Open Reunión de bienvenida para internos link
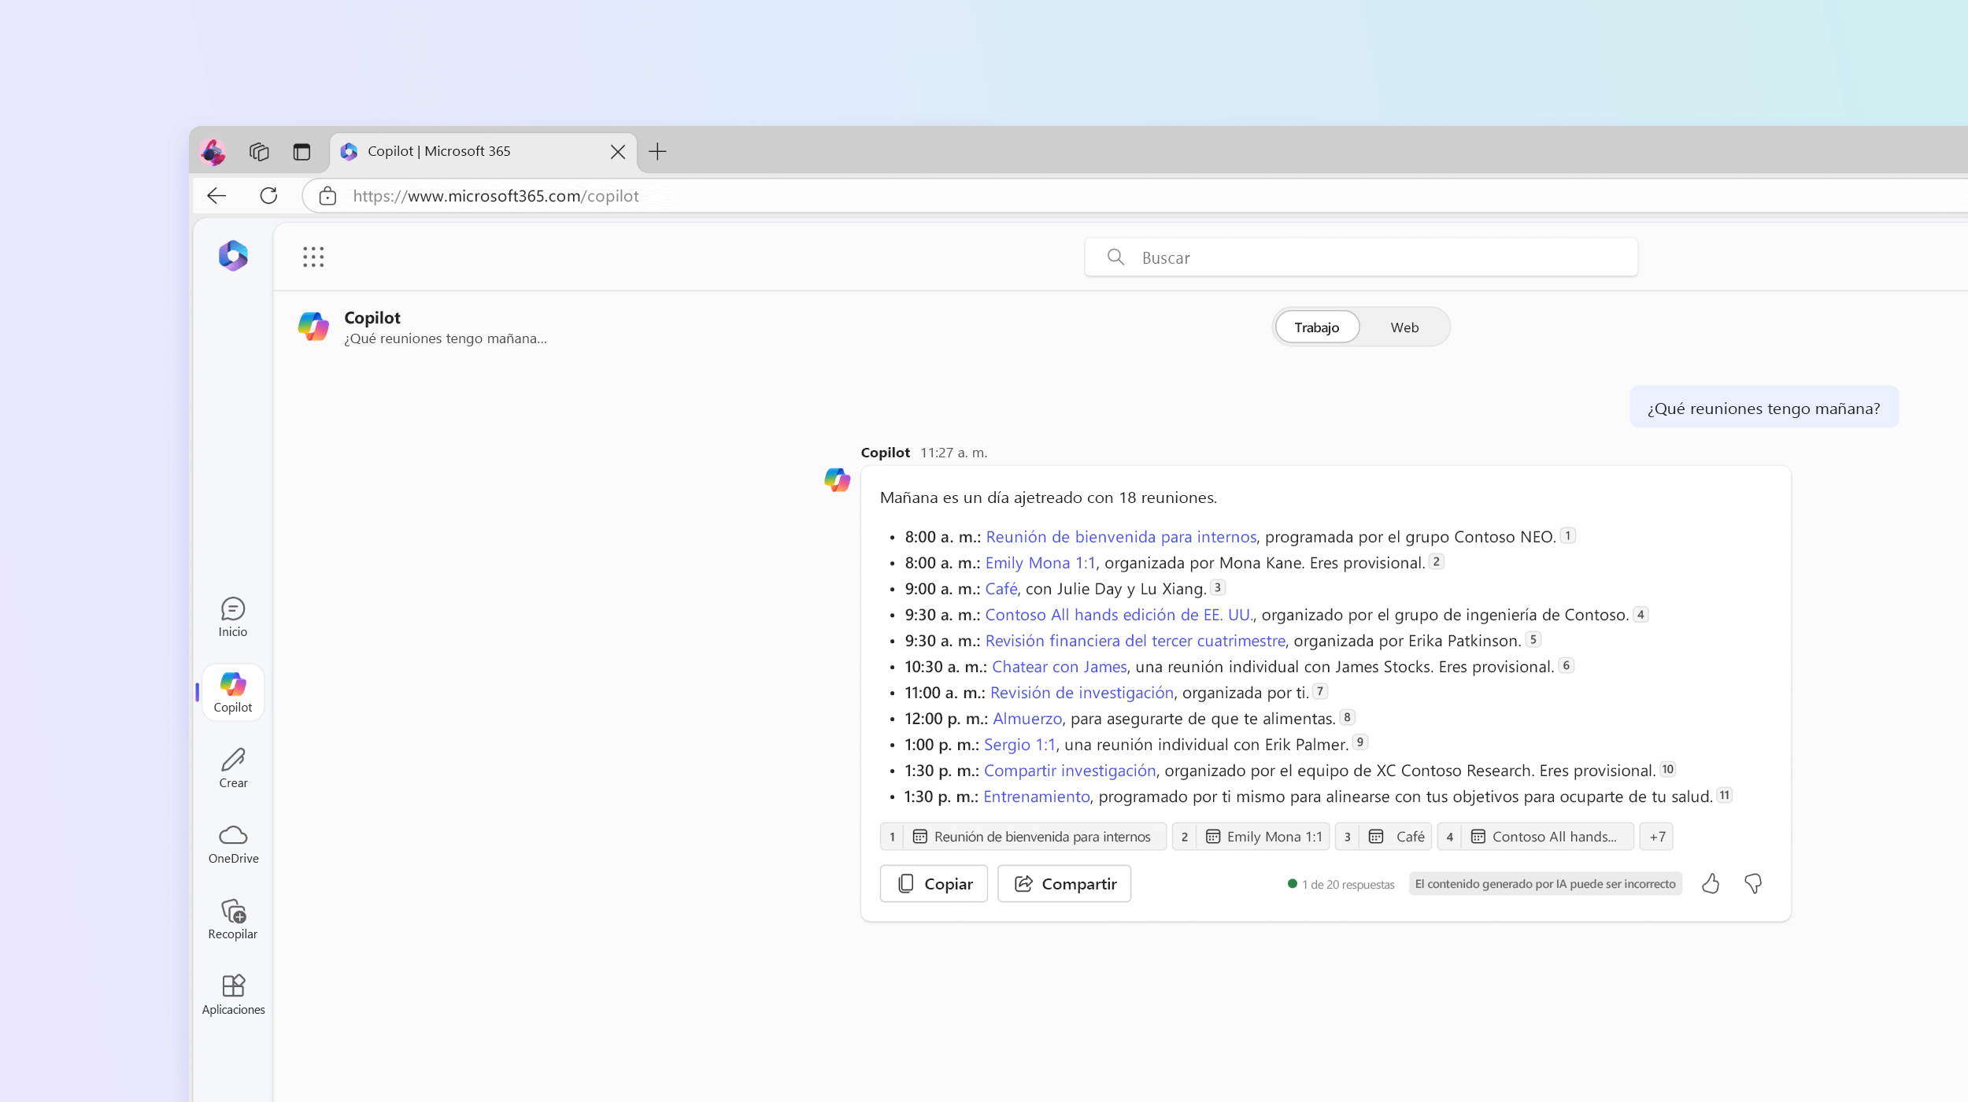The width and height of the screenshot is (1968, 1102). pyautogui.click(x=1121, y=537)
